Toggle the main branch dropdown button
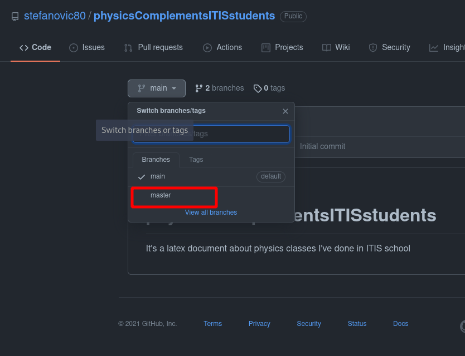This screenshot has height=356, width=465. 157,88
